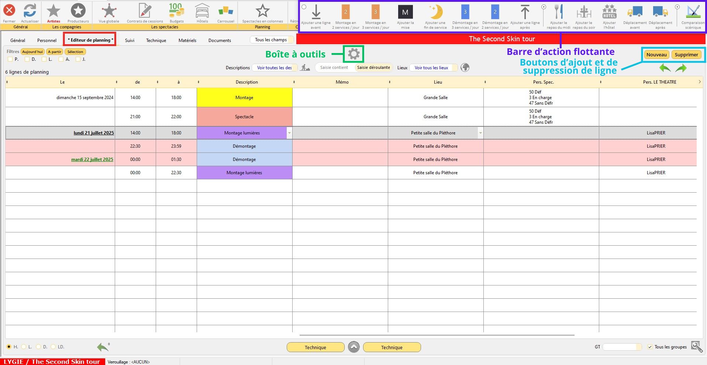Click Ajouter le repas du midi icon
The height and width of the screenshot is (365, 707).
pos(559,13)
